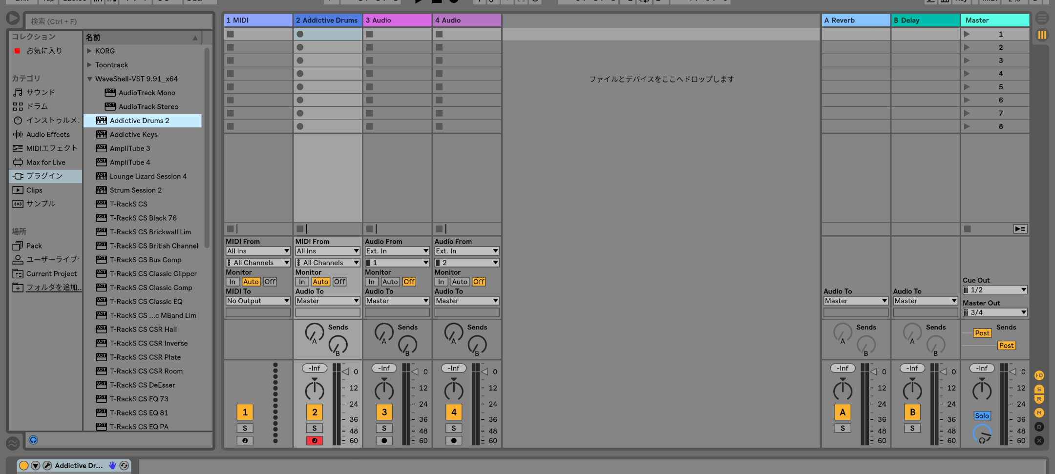Show the I-O section toggle icon
Image resolution: width=1055 pixels, height=474 pixels.
pos(1039,375)
